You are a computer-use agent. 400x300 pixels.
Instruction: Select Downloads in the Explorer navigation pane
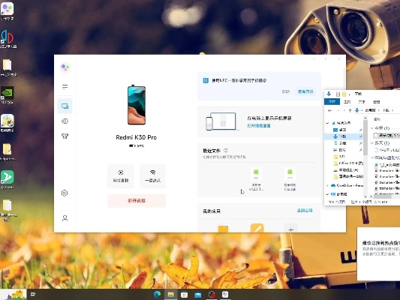coord(343,136)
